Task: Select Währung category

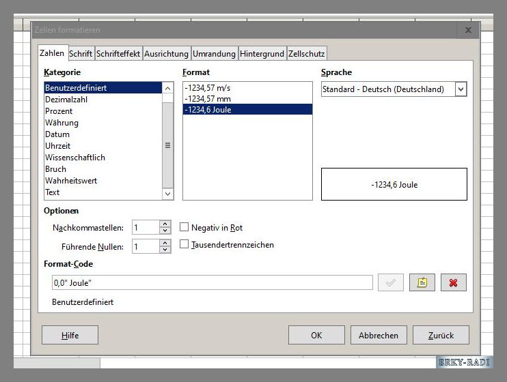Action: point(102,123)
